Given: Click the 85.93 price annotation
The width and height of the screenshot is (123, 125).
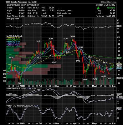Looking at the screenshot, I should point(98,61).
